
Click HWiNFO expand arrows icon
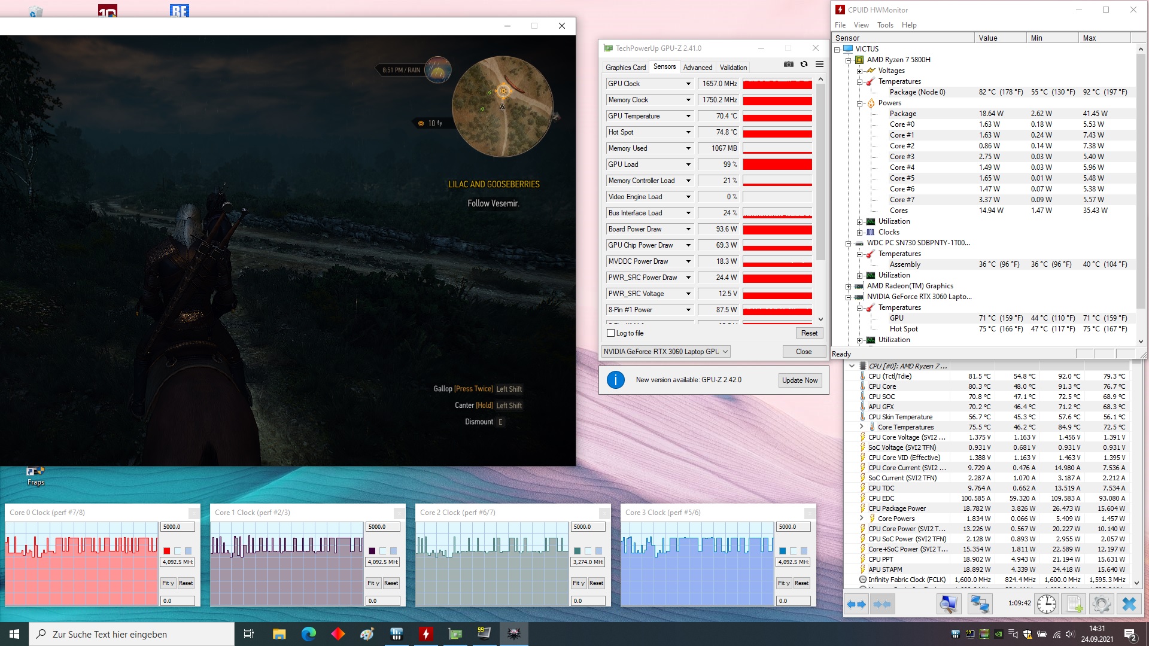[x=856, y=604]
